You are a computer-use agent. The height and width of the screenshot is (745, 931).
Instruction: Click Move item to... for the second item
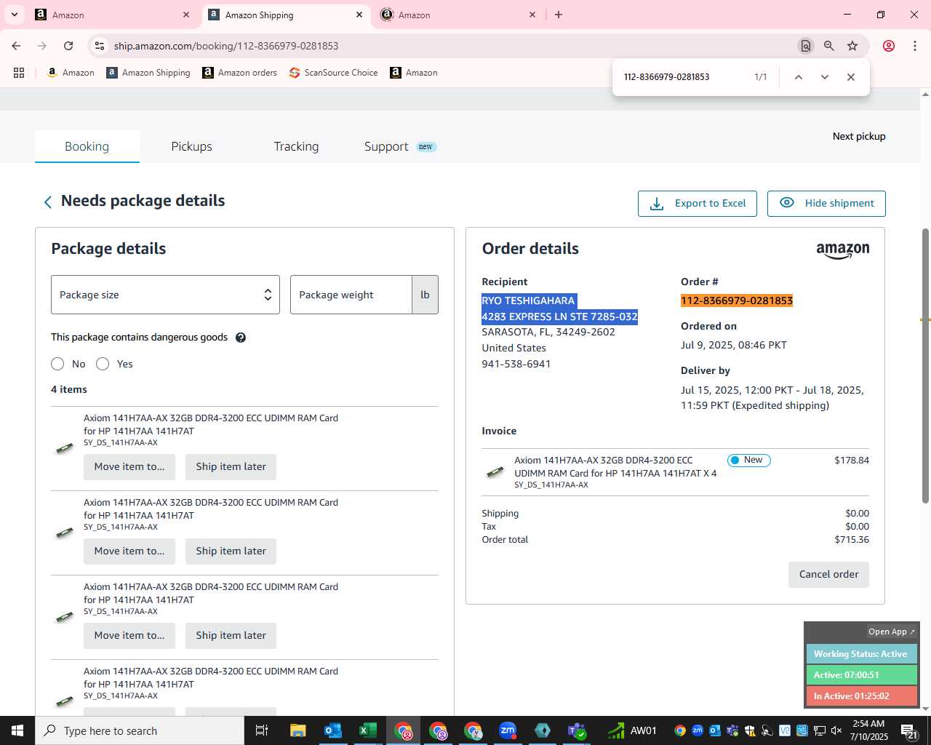[129, 551]
